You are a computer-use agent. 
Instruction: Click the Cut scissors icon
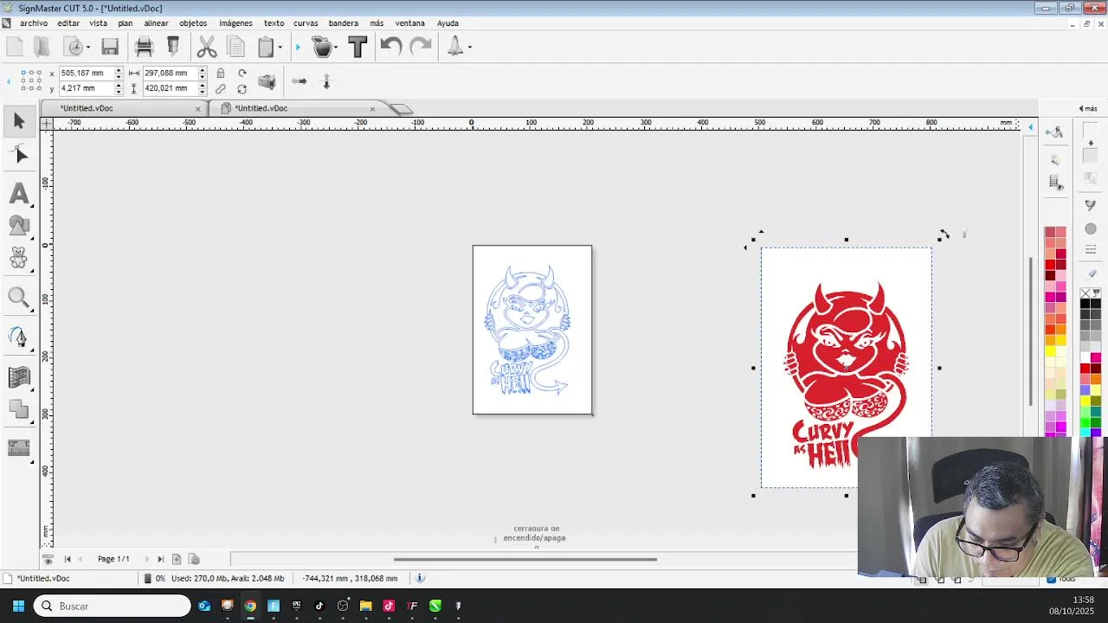(207, 47)
